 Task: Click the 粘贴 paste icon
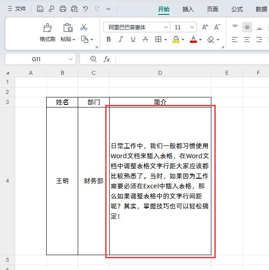coord(68,28)
